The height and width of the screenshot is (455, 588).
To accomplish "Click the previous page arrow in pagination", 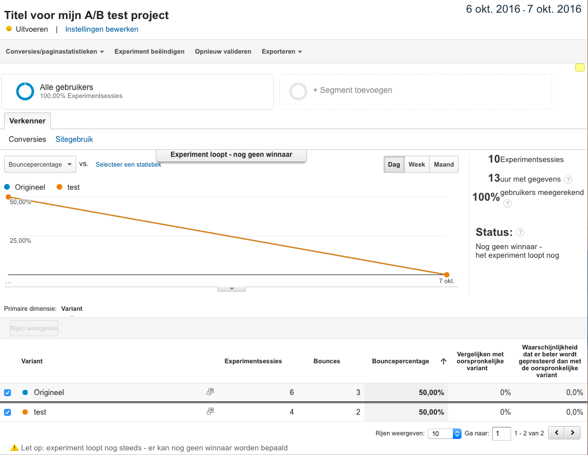I will coord(556,433).
